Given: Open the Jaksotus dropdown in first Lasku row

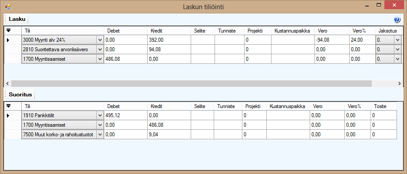Looking at the screenshot, I should pos(397,40).
